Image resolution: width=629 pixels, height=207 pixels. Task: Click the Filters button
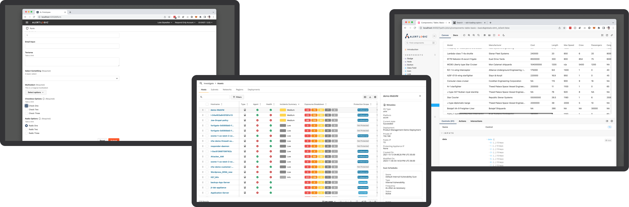point(237,97)
